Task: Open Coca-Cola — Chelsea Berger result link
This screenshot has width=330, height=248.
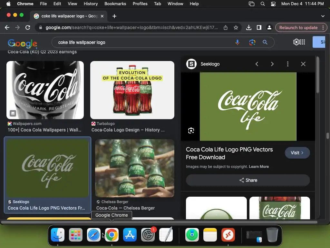Action: tap(125, 208)
